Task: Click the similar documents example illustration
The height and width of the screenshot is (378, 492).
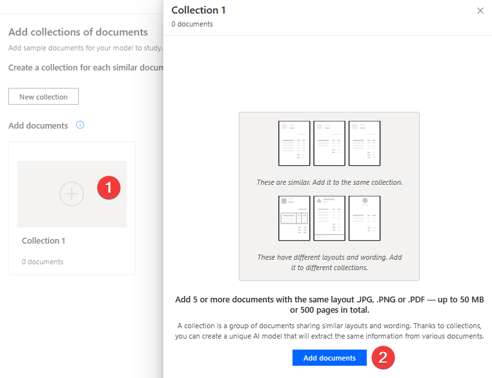Action: click(329, 143)
